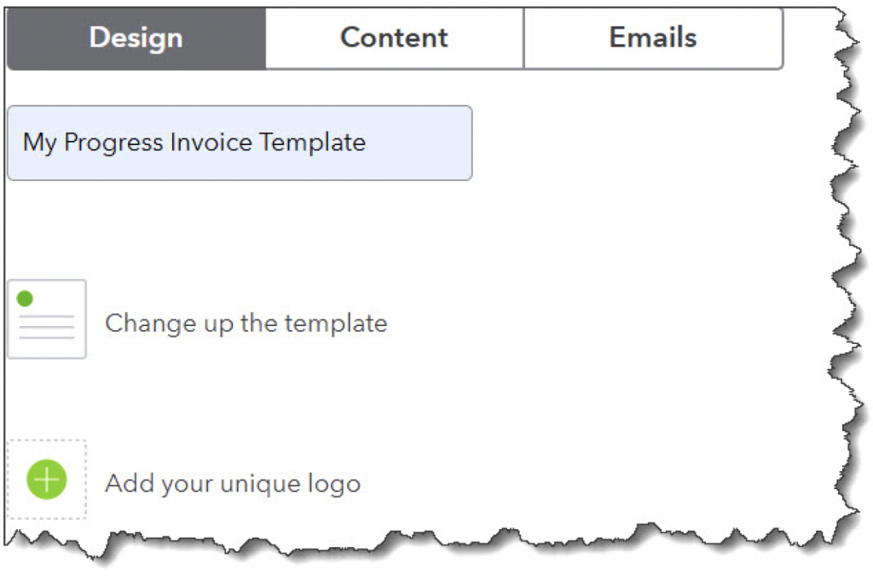Viewport: 873px width, 582px height.
Task: Switch to the Design tab
Action: [136, 38]
